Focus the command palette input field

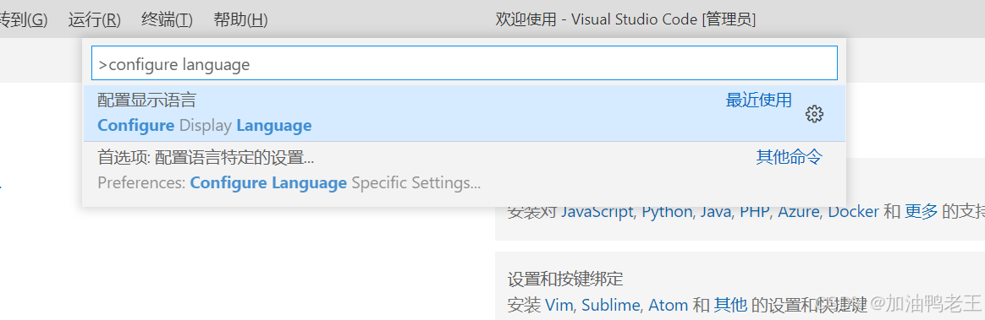point(465,63)
